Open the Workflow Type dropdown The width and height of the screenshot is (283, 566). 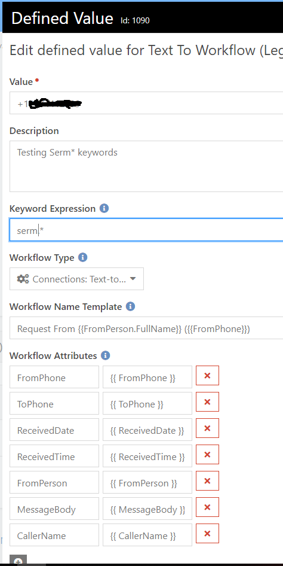76,279
